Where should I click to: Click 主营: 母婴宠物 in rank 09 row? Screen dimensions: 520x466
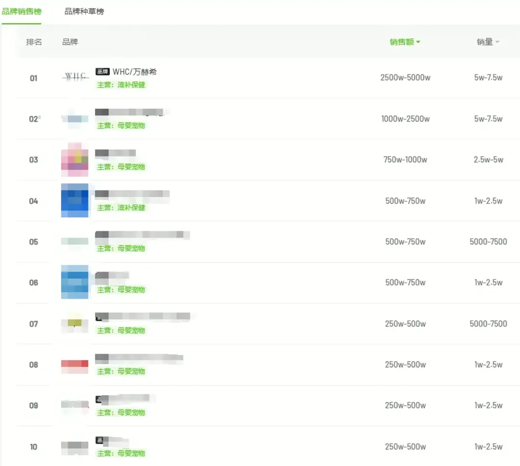(x=121, y=413)
